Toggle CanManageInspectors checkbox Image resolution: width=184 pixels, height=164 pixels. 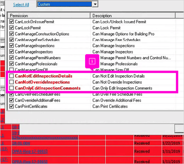(x=12, y=52)
